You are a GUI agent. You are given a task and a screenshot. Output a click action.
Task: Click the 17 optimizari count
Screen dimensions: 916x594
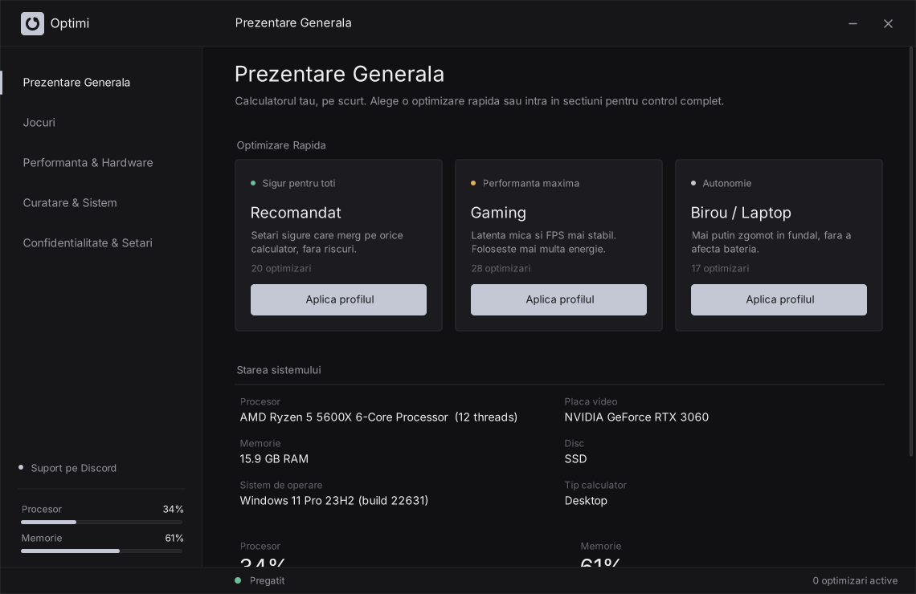point(720,268)
